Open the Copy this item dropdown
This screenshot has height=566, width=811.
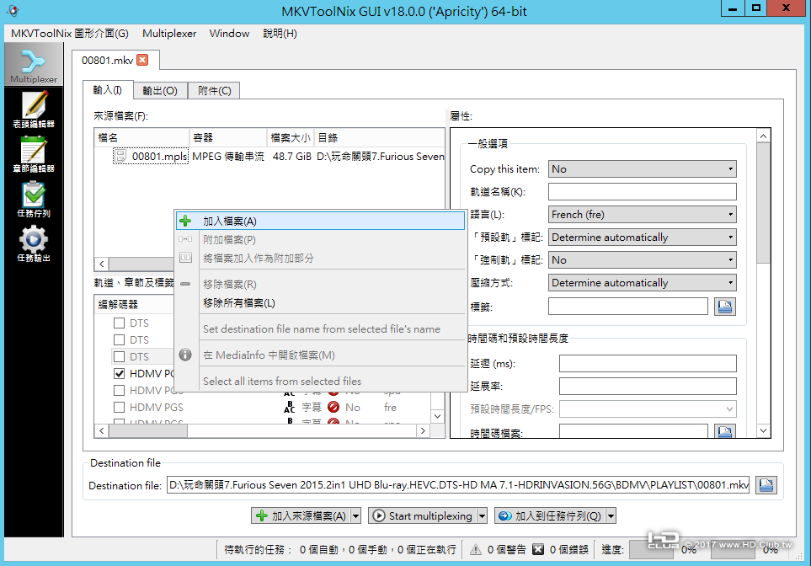click(x=642, y=168)
